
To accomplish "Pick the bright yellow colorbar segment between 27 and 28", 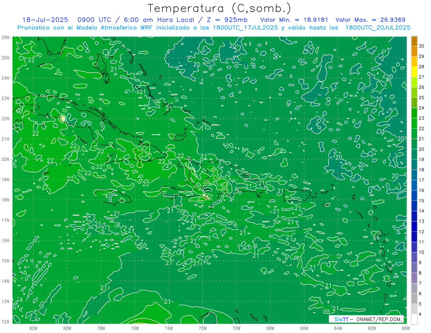I will click(x=414, y=72).
